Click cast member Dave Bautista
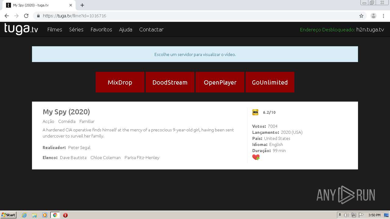 pyautogui.click(x=73, y=158)
